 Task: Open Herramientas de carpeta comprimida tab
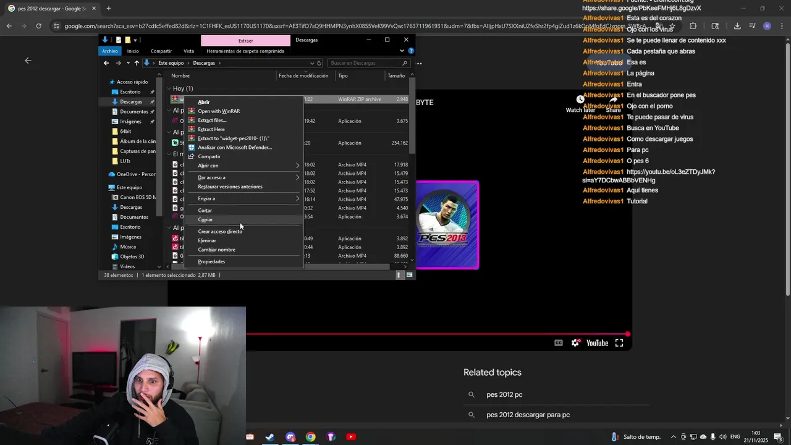245,51
